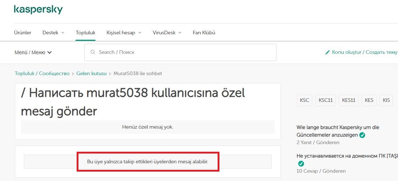Focus the Search / Поиск field

180,52
